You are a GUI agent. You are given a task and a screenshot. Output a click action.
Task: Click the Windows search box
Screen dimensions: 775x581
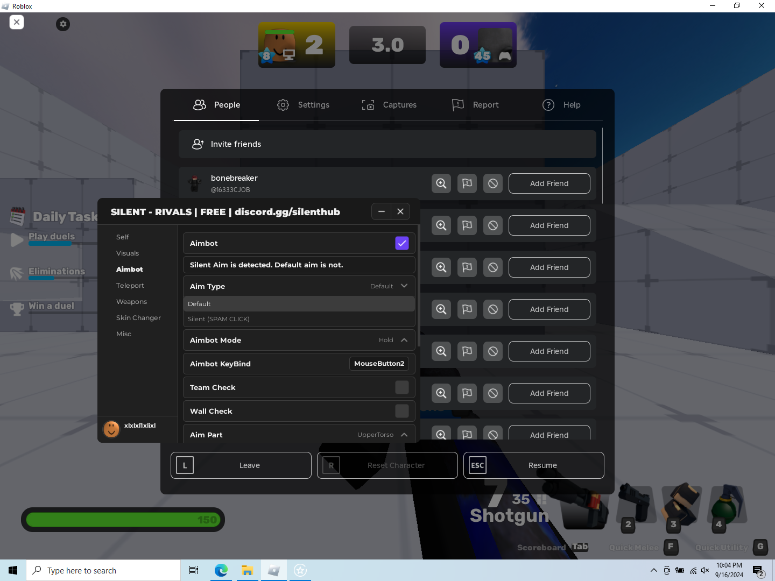pos(103,570)
